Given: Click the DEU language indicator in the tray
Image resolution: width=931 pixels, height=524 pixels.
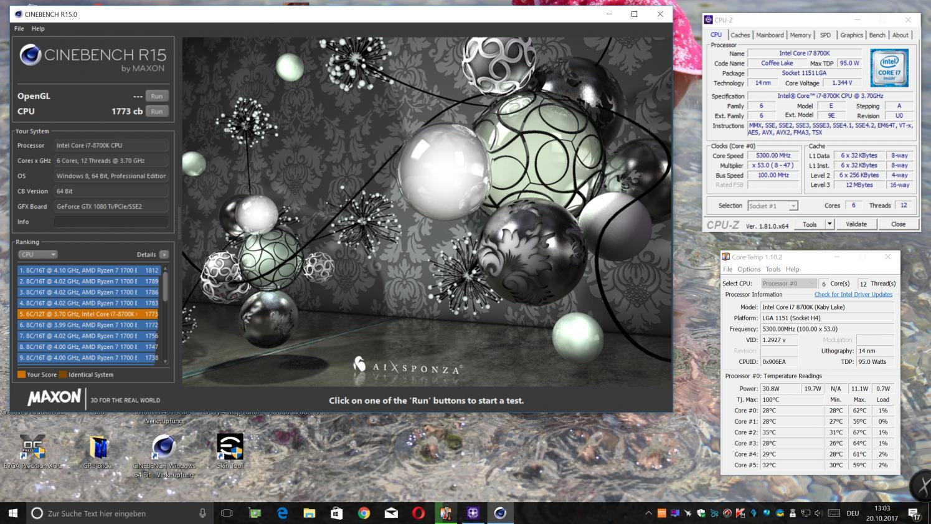Looking at the screenshot, I should pyautogui.click(x=853, y=513).
